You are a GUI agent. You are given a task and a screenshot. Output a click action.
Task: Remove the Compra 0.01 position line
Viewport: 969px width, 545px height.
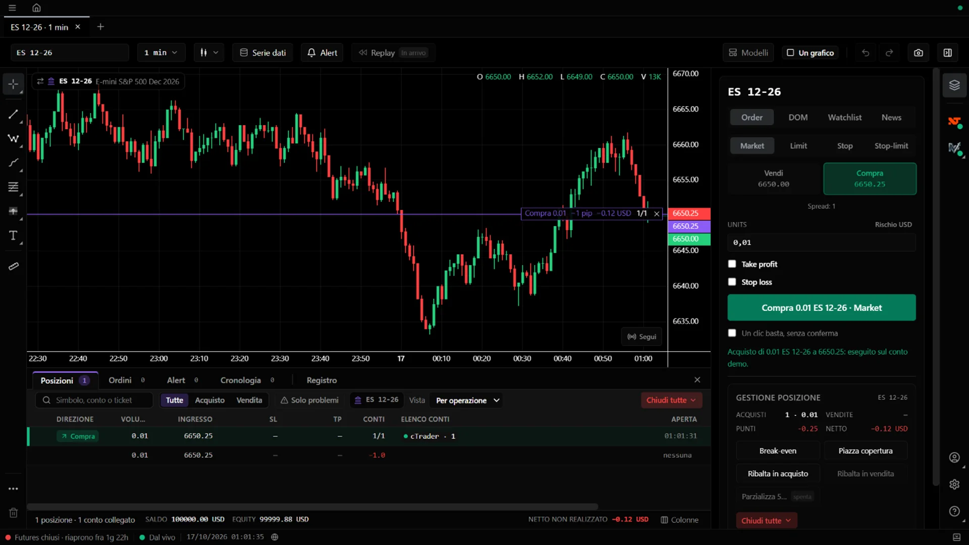tap(657, 213)
